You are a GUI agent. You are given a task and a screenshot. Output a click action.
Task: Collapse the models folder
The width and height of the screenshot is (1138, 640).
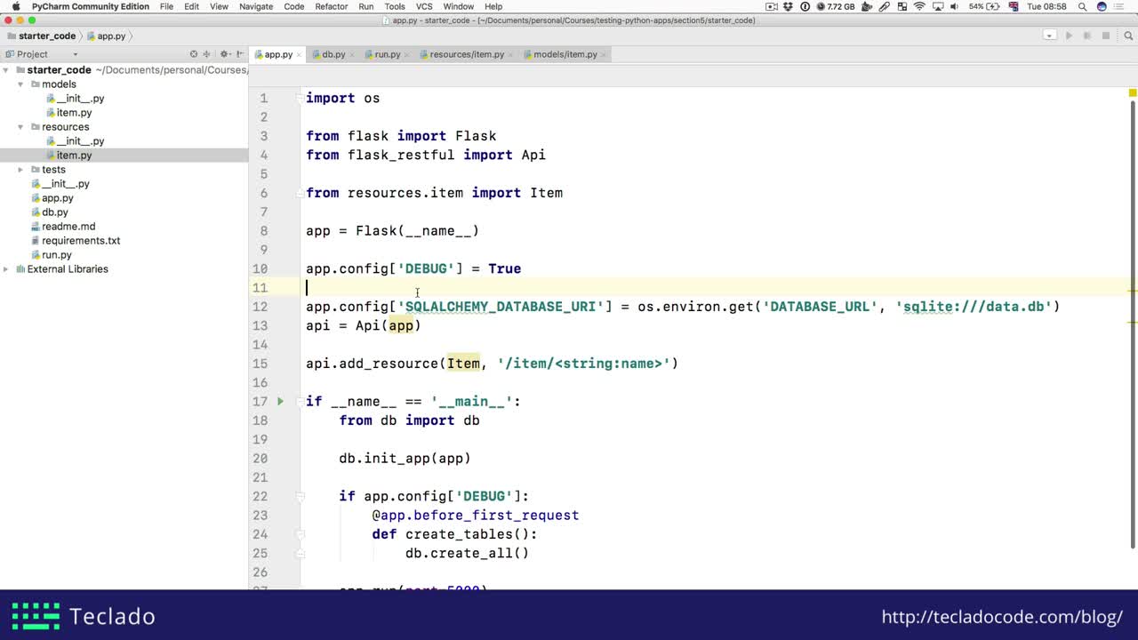20,84
